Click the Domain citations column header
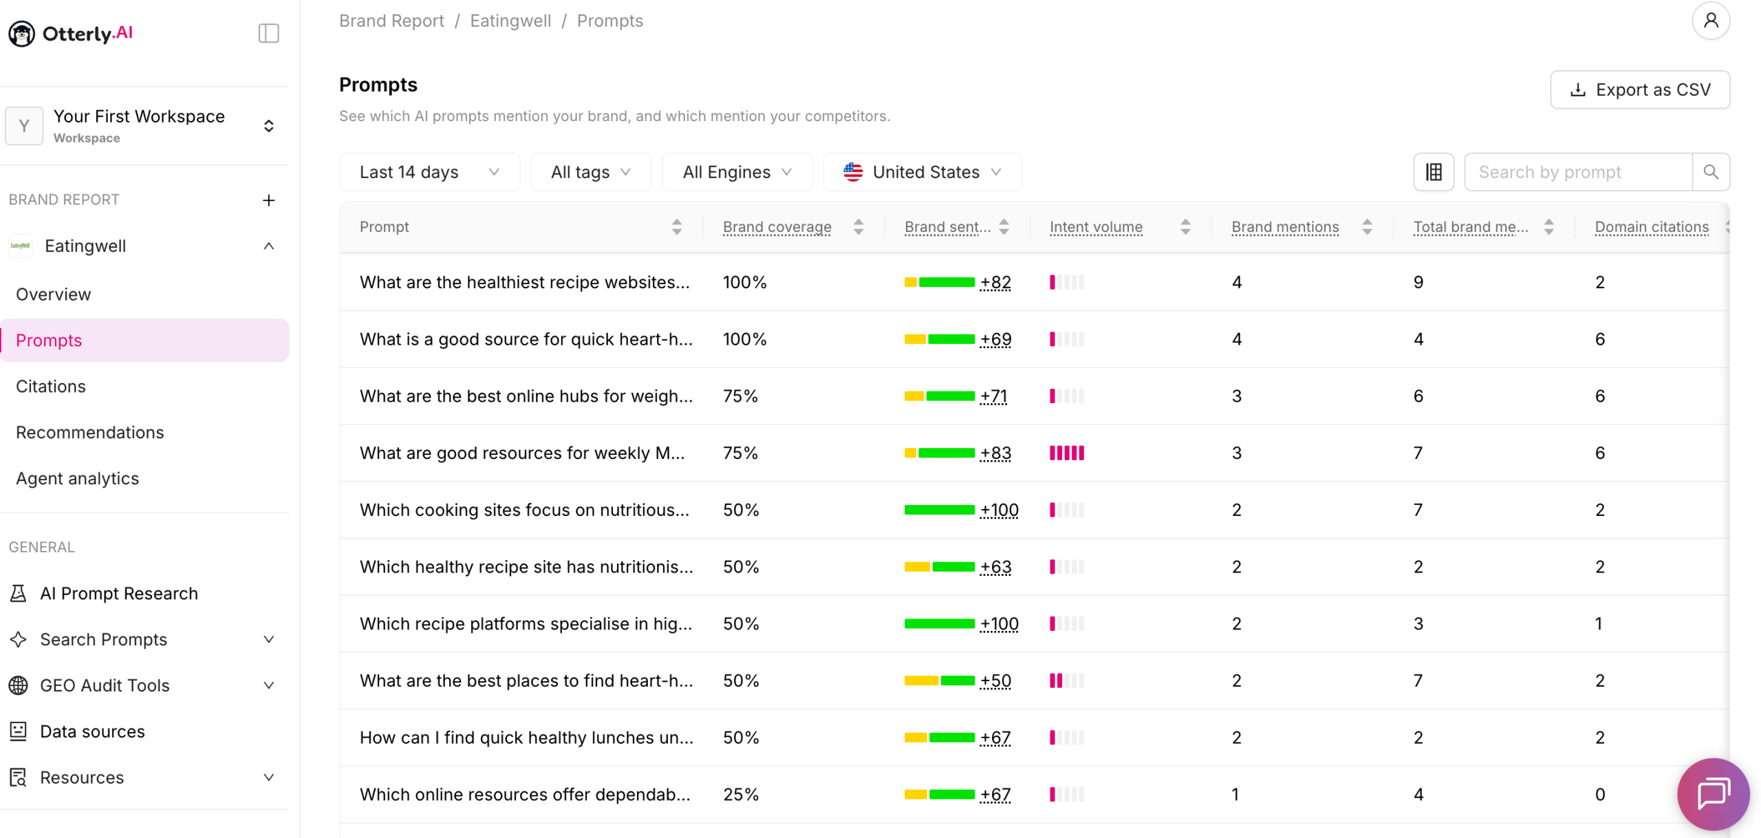This screenshot has height=838, width=1761. click(x=1651, y=226)
